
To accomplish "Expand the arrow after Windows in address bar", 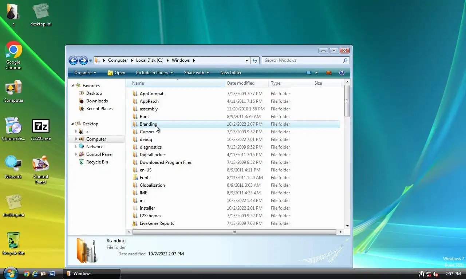I will (x=194, y=60).
